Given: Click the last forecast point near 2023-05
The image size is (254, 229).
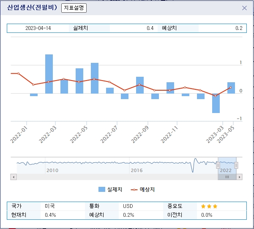Looking at the screenshot, I should point(230,87).
